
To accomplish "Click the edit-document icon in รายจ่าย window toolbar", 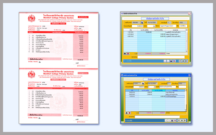I will tap(179, 120).
